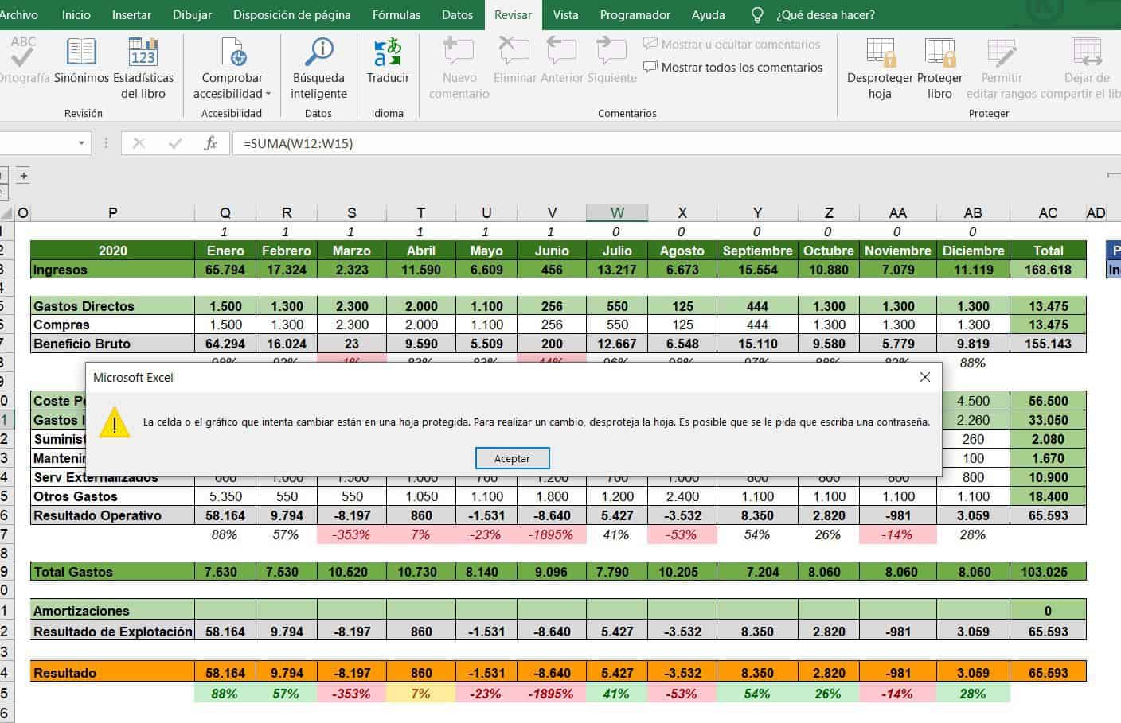Viewport: 1121px width, 723px height.
Task: Click the insert function fx icon
Action: (210, 143)
